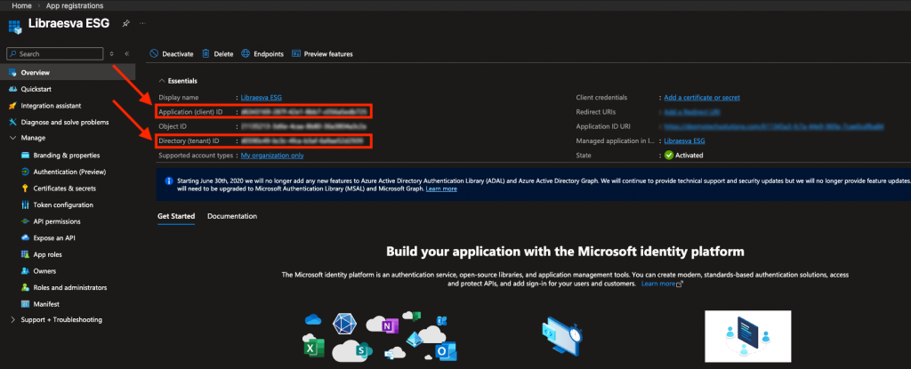Click the info icon in the ADAL notice

click(x=168, y=180)
